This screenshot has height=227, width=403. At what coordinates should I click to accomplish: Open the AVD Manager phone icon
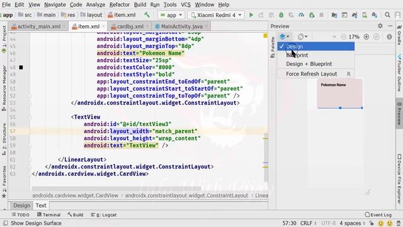click(x=365, y=15)
